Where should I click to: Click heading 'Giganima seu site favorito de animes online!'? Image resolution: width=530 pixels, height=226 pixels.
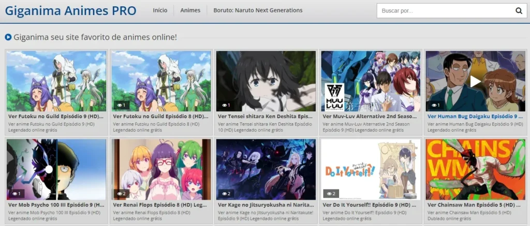95,37
